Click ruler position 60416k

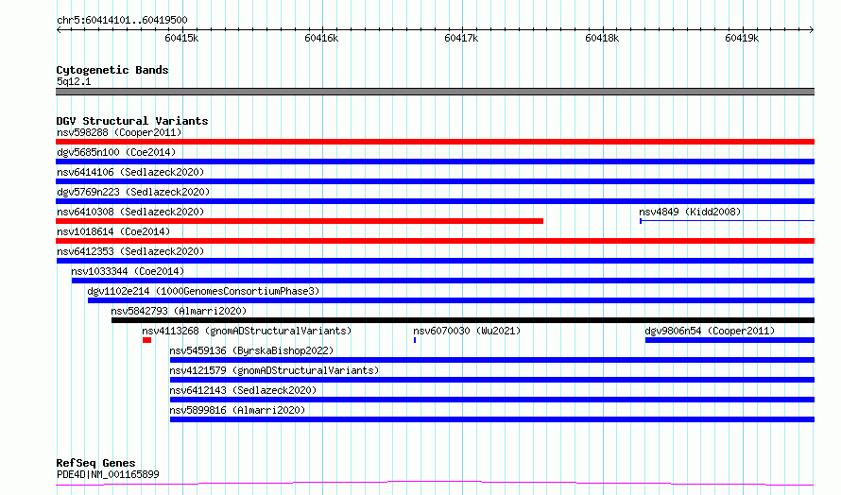tap(321, 38)
